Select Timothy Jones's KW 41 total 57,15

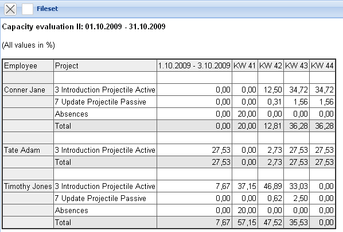point(245,222)
